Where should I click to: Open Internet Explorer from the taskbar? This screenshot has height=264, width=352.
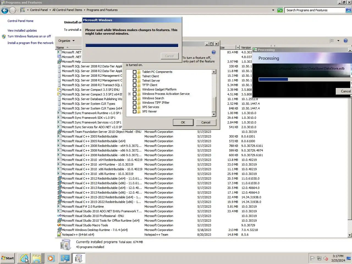24,258
